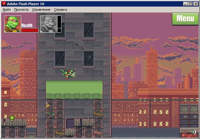Screen dimensions: 200x139
Task: Open the Просмотр menu
Action: click(21, 10)
